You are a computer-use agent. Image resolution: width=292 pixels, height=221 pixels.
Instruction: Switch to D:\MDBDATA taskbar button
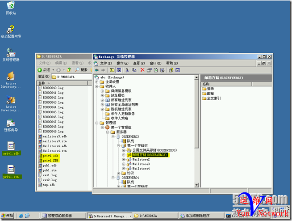[155, 216]
